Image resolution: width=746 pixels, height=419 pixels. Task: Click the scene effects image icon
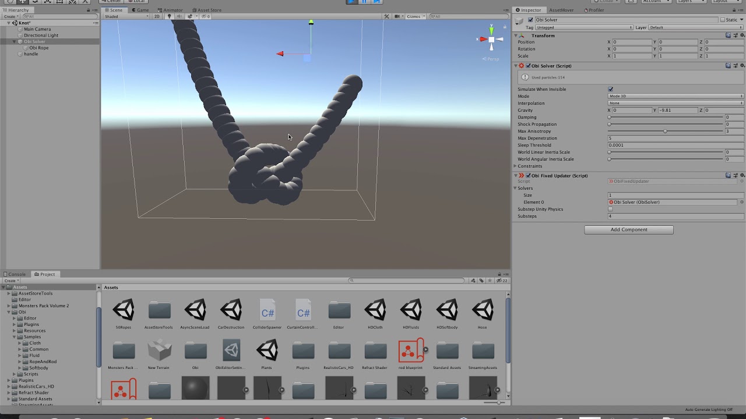tap(190, 16)
